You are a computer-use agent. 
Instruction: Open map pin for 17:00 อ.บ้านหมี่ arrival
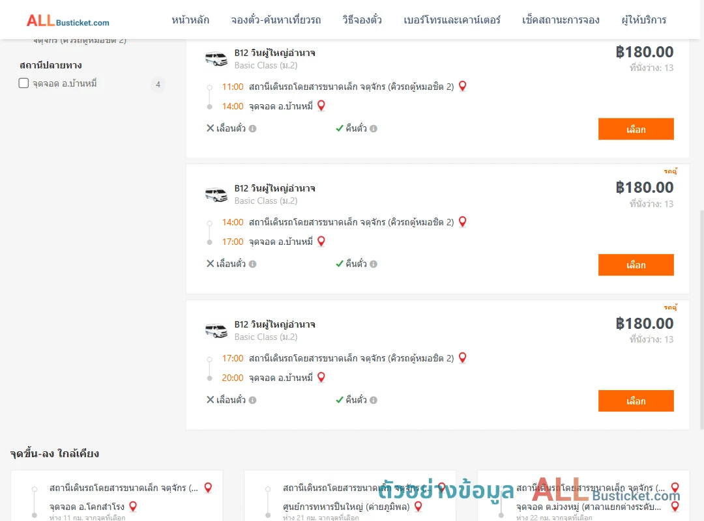321,241
